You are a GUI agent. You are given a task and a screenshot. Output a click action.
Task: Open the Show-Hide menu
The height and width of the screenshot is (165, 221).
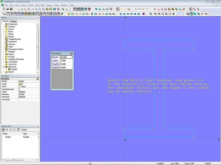coord(40,5)
